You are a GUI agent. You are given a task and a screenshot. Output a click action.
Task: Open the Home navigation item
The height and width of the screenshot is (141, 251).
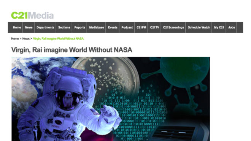[17, 27]
